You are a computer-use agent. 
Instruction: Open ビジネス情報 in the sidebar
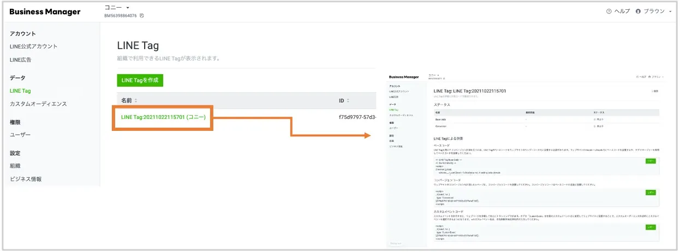pos(26,179)
